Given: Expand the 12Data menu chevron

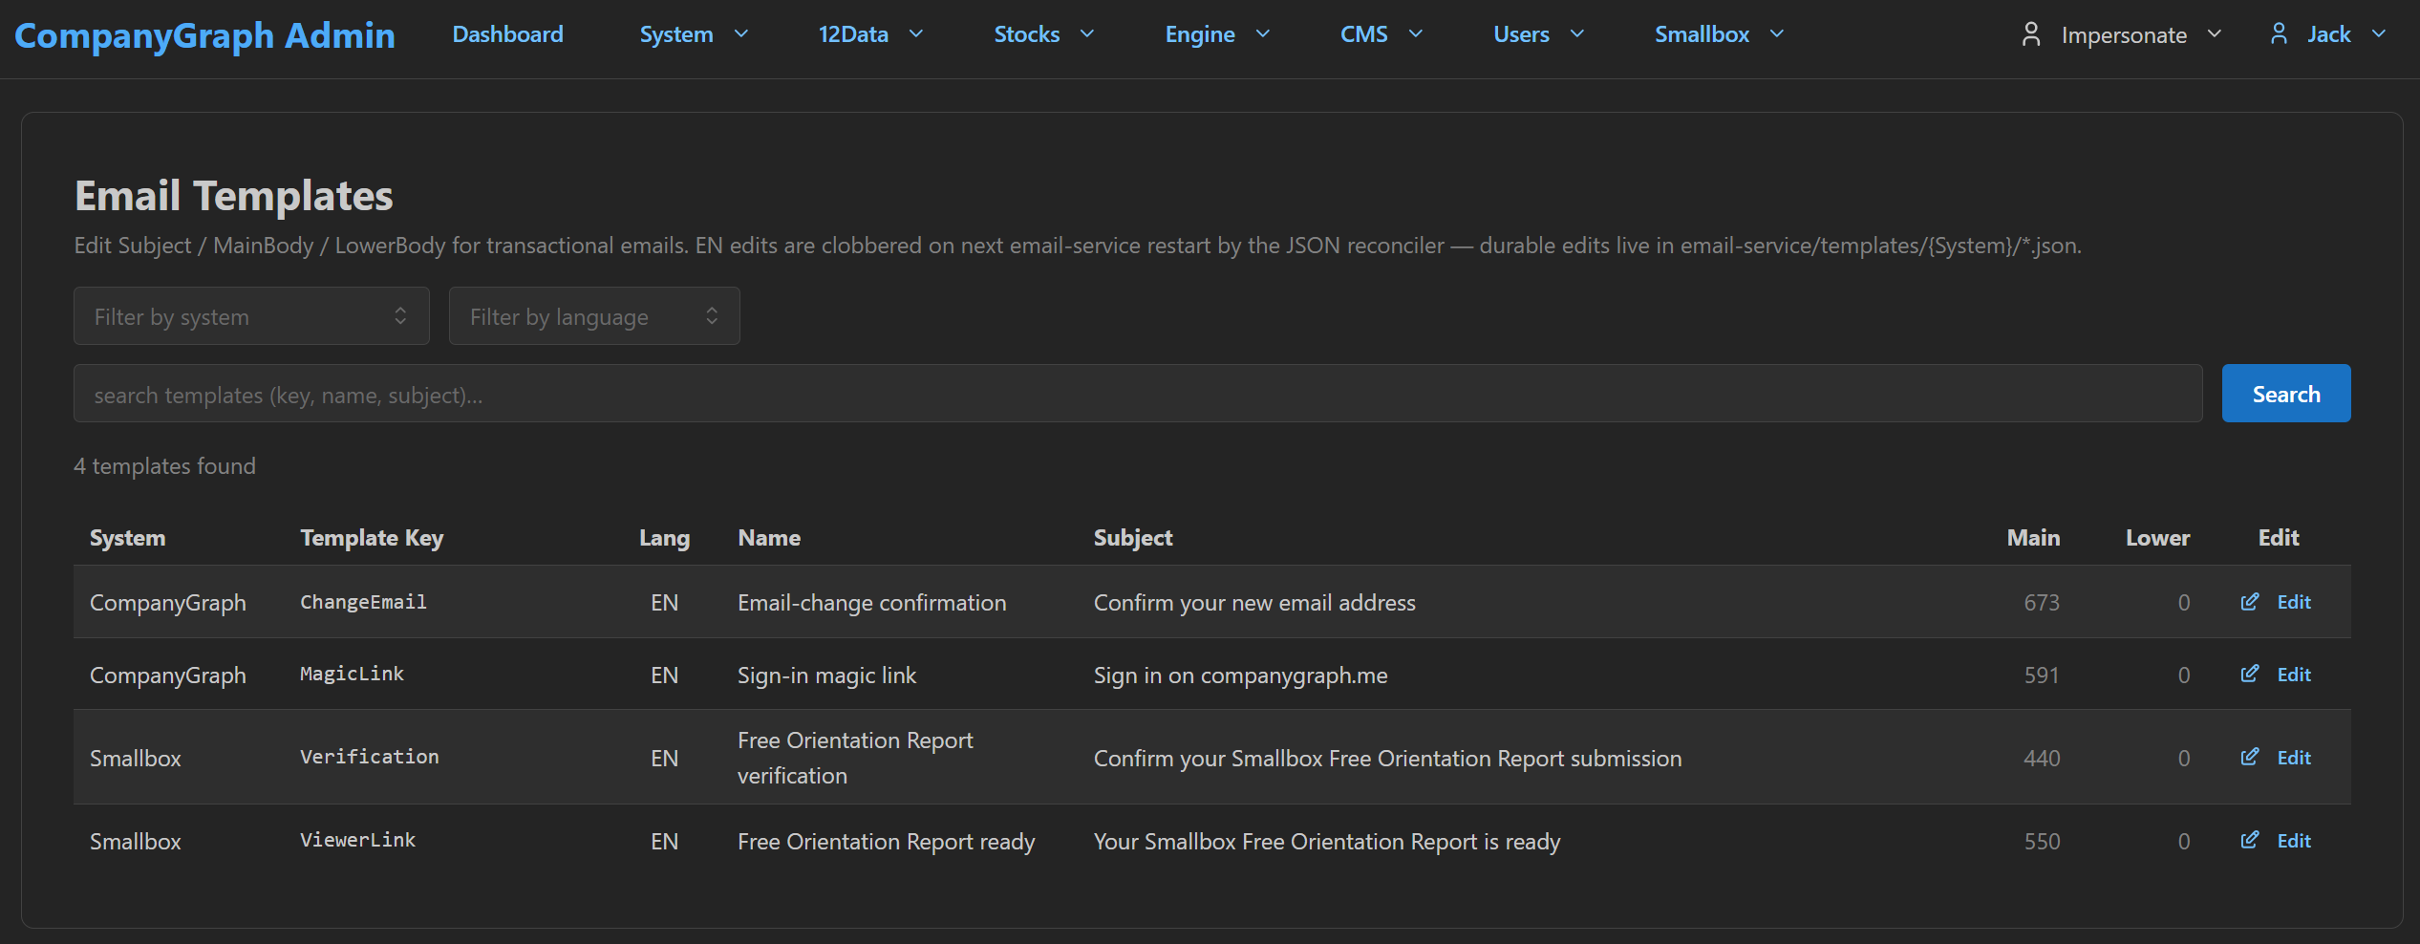Looking at the screenshot, I should coord(916,34).
